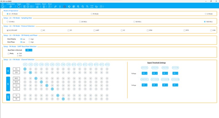This screenshot has height=118, width=219.
Task: Open CH15/CH16 threshold voltage dropdown
Action: [x=175, y=85]
